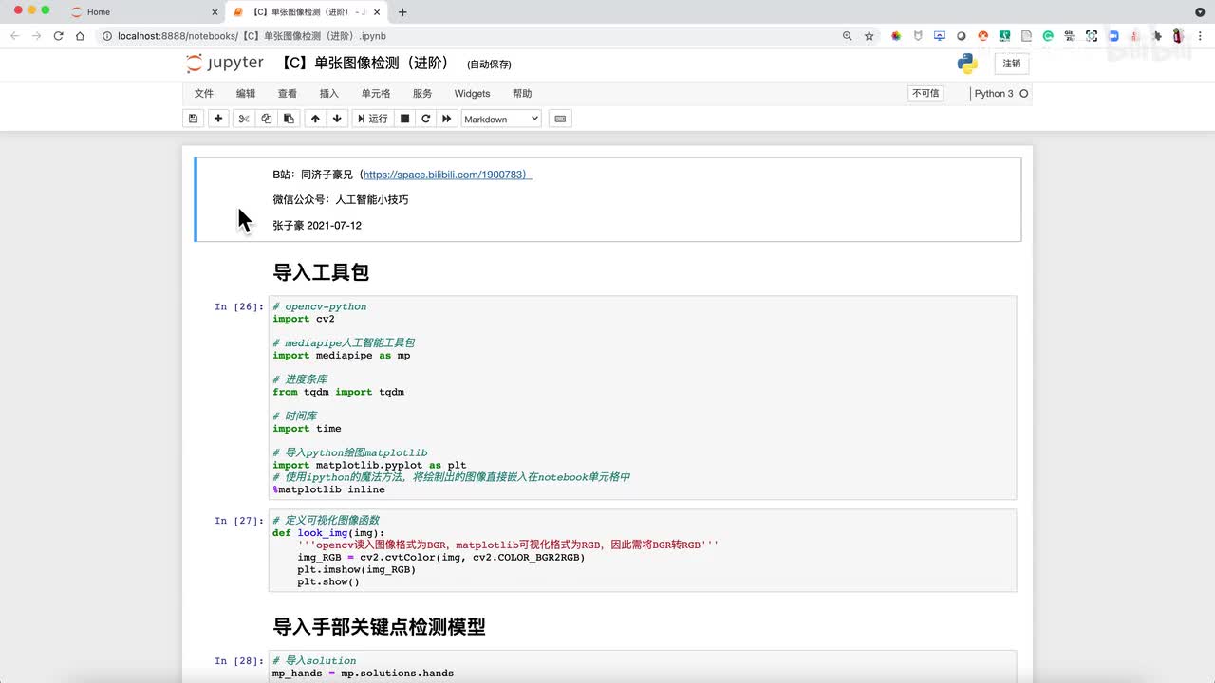
Task: Open the command palette keyboard icon
Action: point(560,119)
